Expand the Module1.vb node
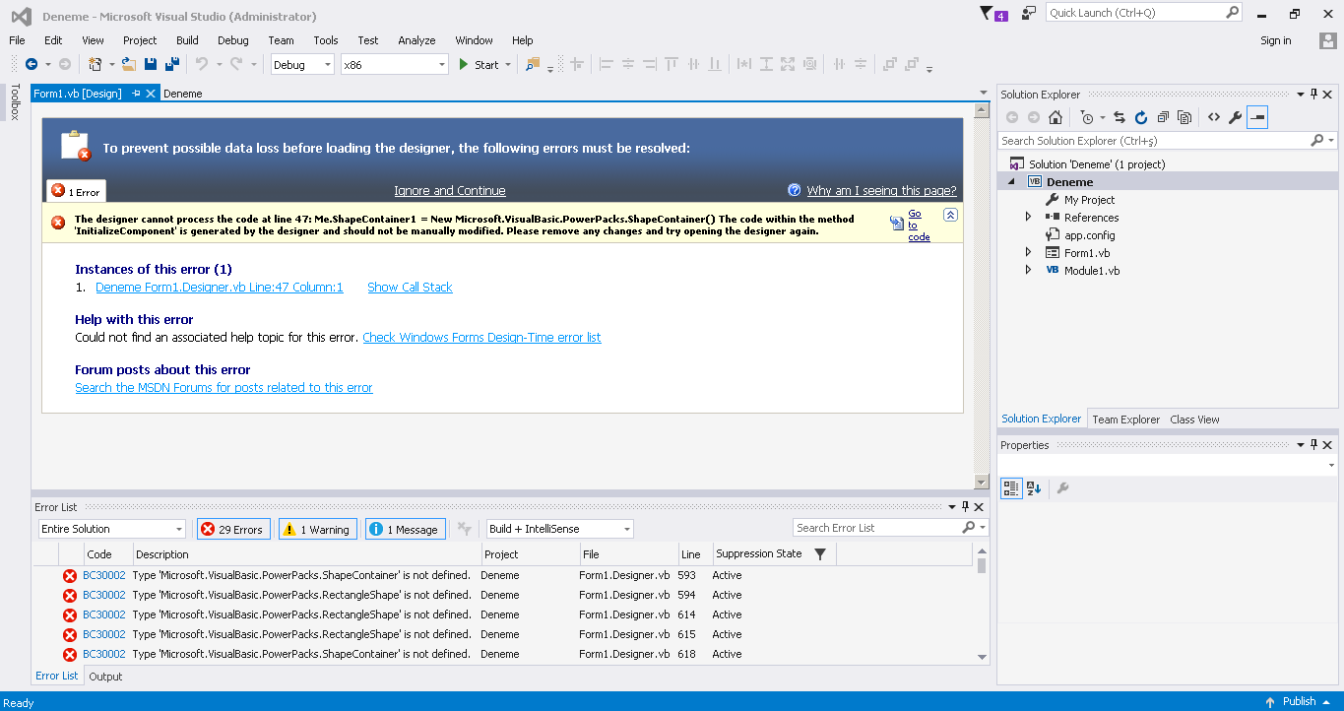 coord(1029,271)
